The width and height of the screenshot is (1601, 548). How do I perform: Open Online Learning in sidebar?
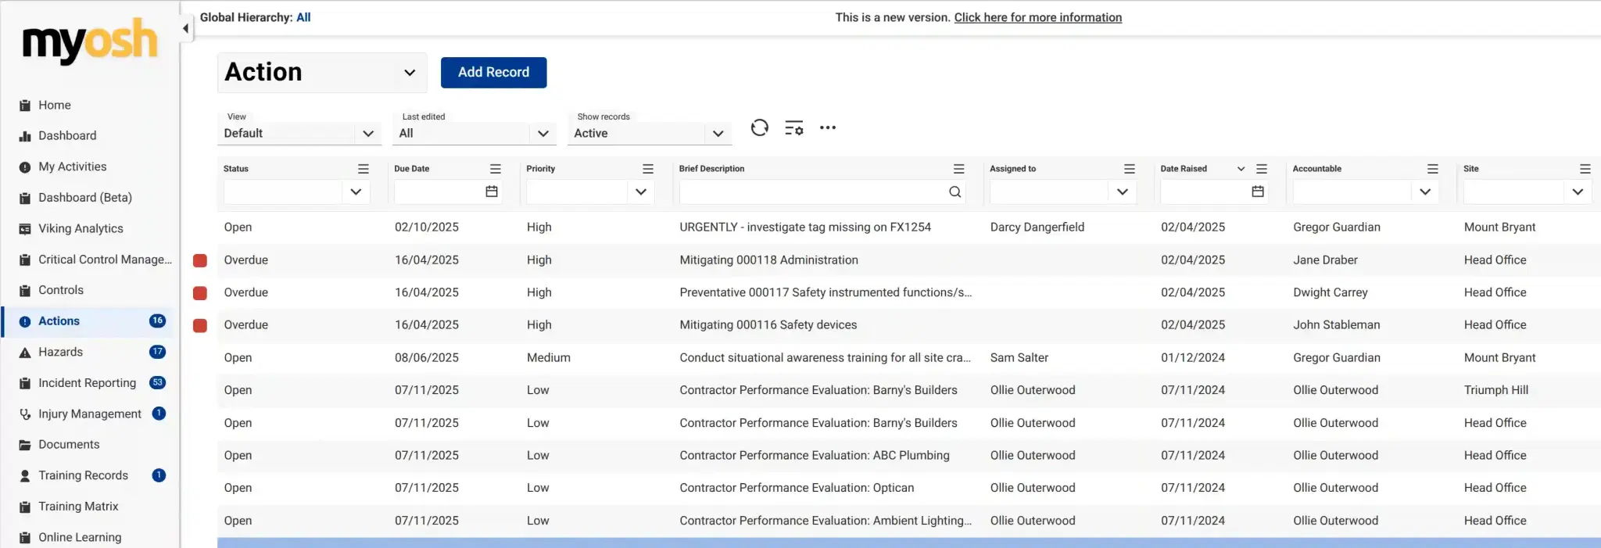tap(80, 537)
